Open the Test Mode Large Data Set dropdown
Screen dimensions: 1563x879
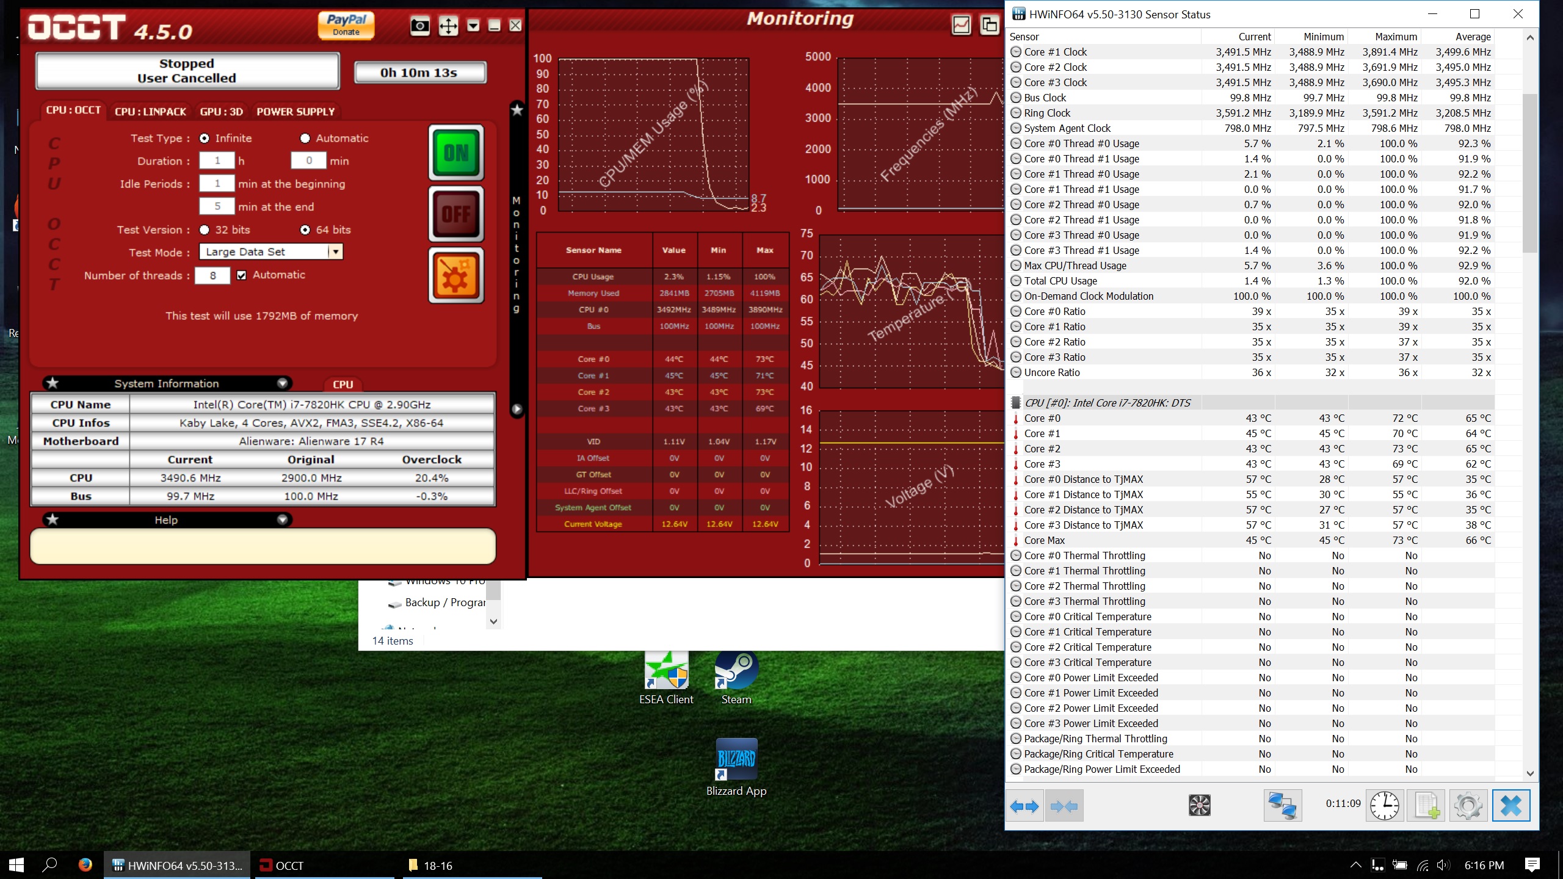(271, 251)
